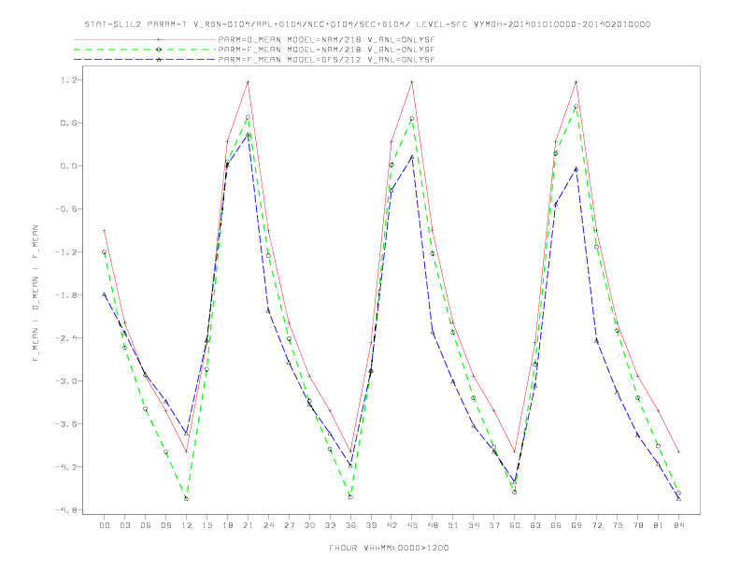Click forecast hour 78 on the x-axis
This screenshot has height=572, width=740.
tap(637, 525)
